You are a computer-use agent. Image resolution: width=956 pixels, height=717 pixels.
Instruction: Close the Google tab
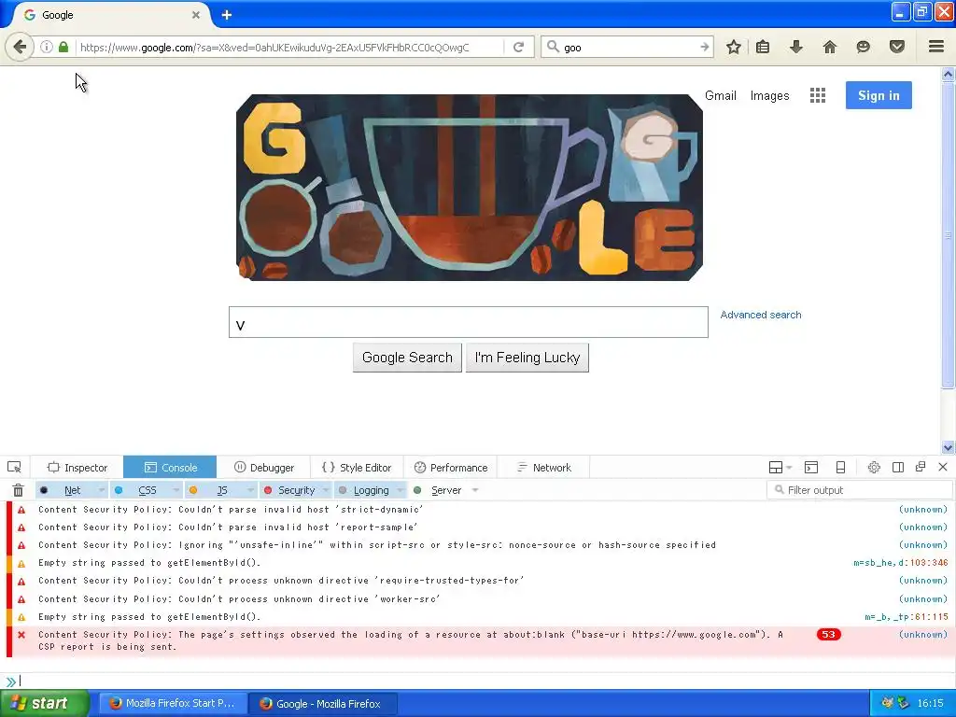[196, 15]
